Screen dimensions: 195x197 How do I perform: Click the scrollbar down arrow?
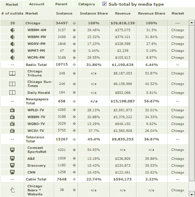pyautogui.click(x=192, y=194)
